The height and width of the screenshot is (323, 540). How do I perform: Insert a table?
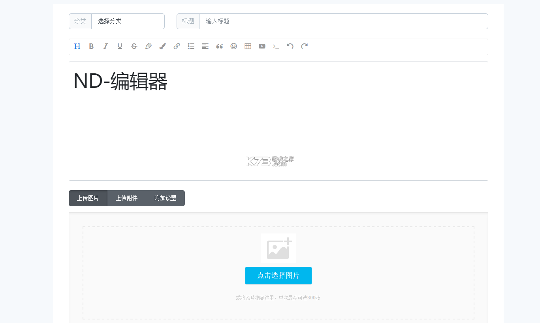(x=248, y=46)
